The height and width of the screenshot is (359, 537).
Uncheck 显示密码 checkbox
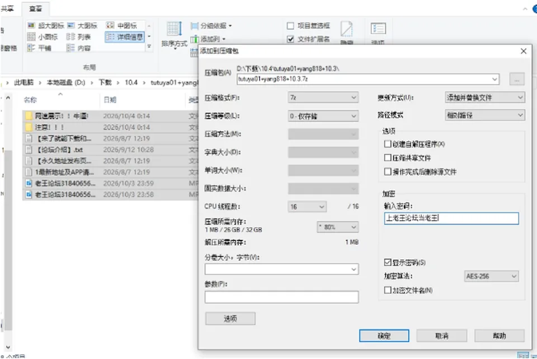tap(388, 263)
